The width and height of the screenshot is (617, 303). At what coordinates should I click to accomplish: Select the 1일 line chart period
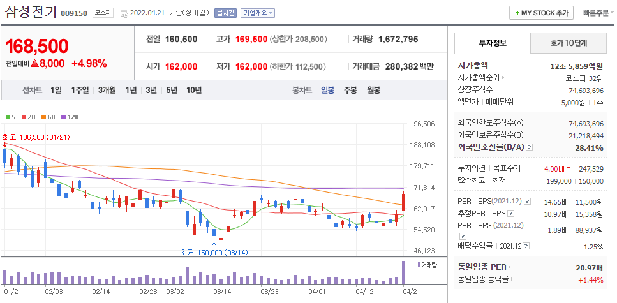pos(56,90)
